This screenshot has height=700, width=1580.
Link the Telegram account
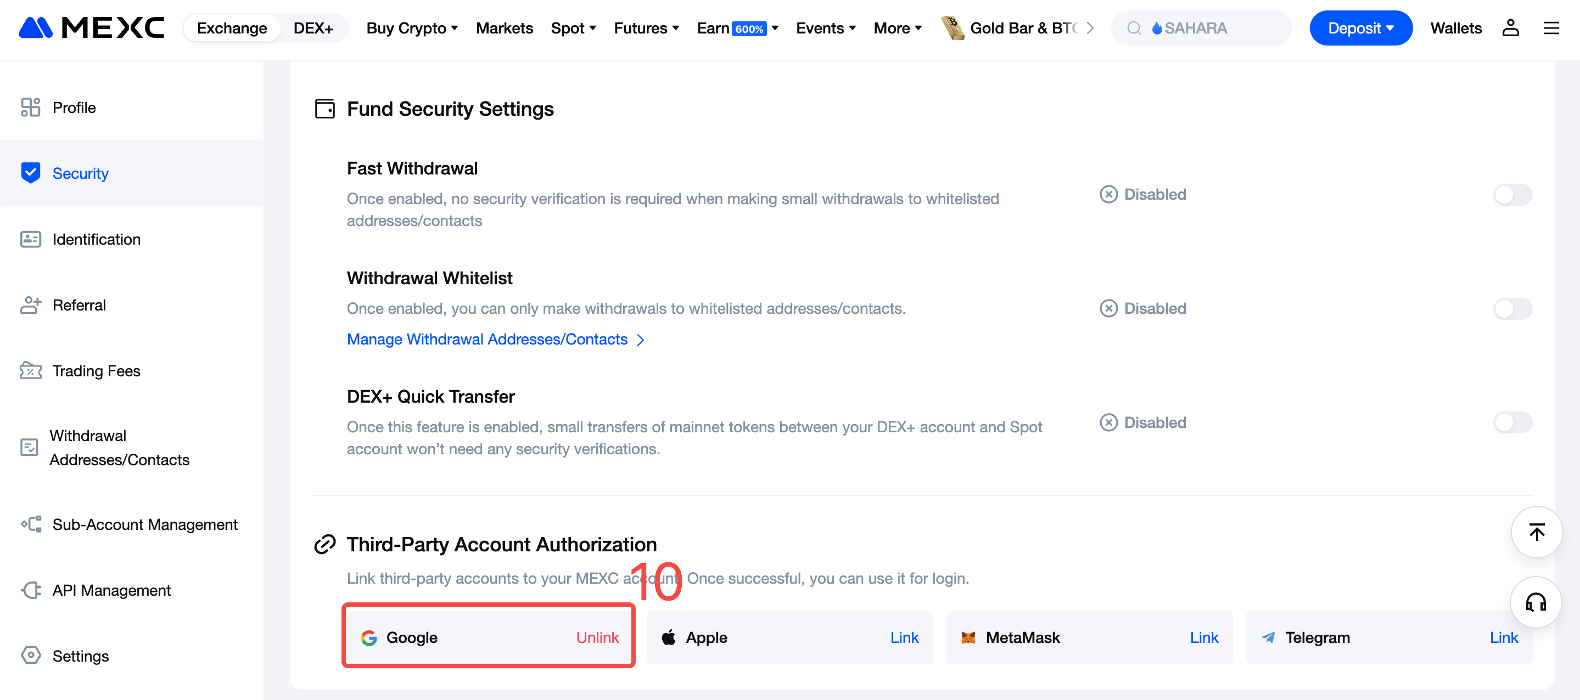(x=1503, y=637)
